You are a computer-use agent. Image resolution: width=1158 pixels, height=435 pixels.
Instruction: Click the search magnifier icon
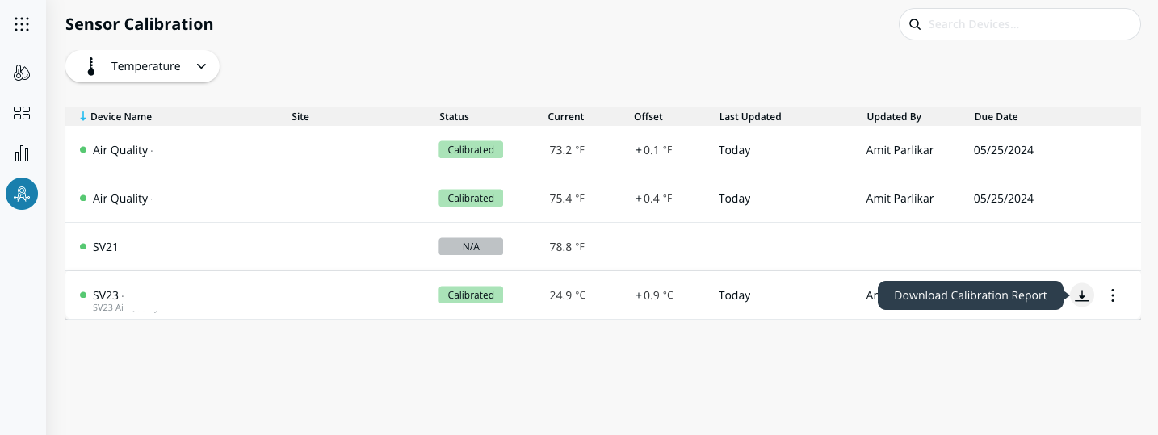915,24
